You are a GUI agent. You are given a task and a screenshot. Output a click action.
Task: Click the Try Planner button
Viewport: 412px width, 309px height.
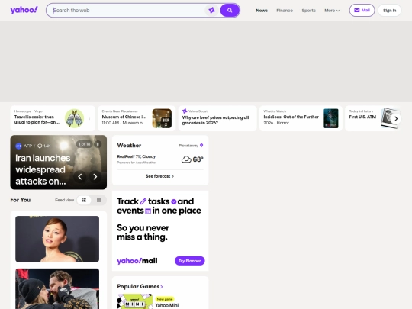[190, 261]
